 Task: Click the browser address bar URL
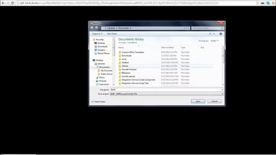click(x=119, y=3)
